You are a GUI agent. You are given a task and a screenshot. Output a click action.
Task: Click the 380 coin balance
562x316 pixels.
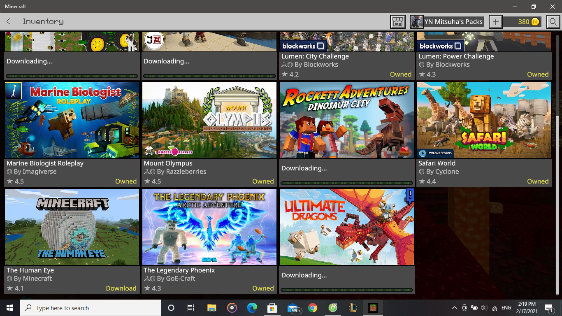524,22
